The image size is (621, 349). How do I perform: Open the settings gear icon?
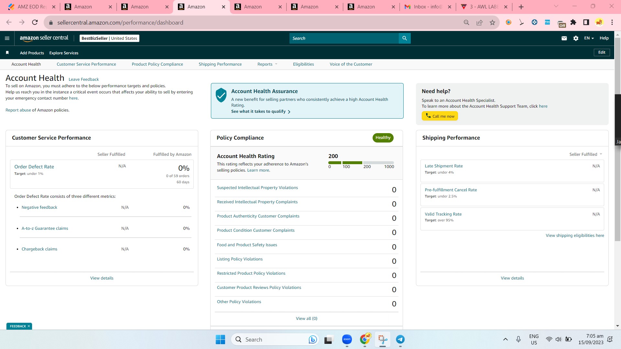point(576,38)
